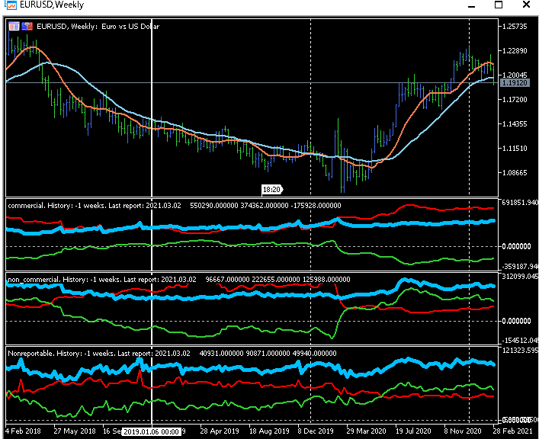Screen dimensions: 539x439
Task: Click the crosshair date label 2019.01.06 00:00
Action: [151, 432]
